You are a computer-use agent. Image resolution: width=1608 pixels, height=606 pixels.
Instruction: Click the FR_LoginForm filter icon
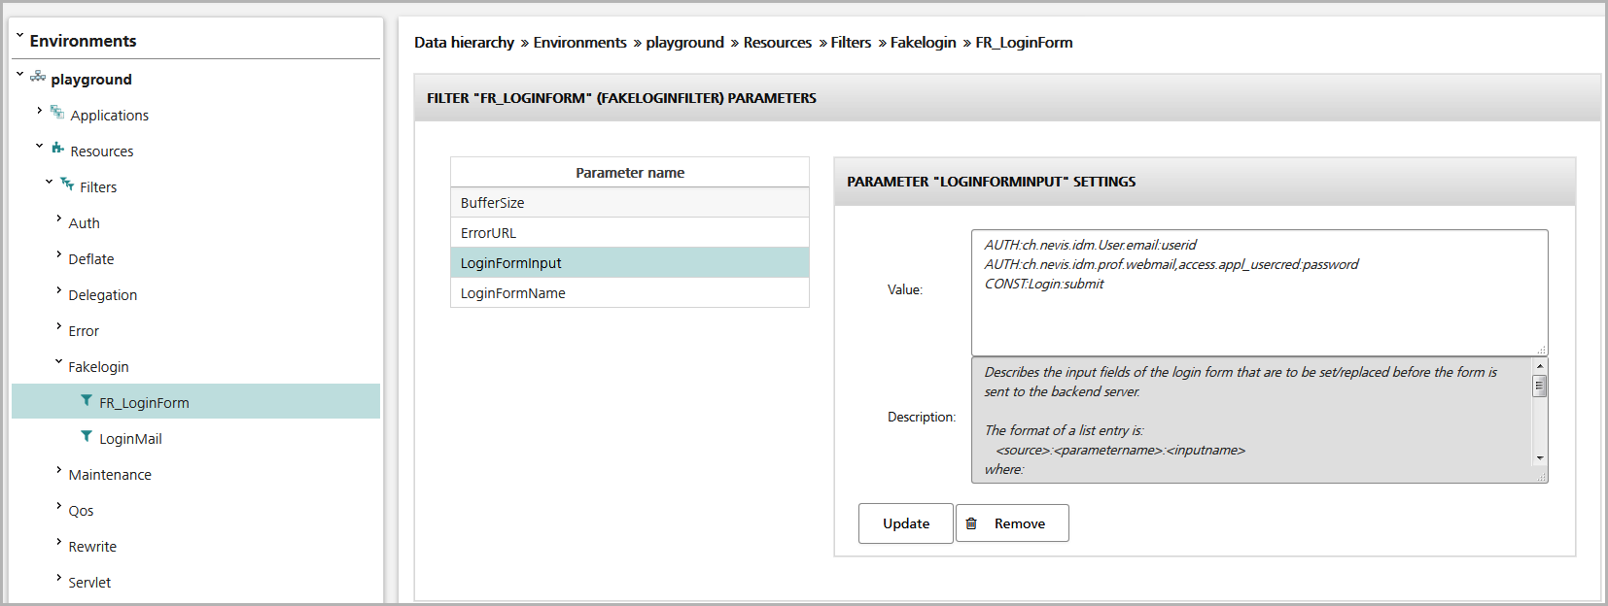click(x=87, y=400)
